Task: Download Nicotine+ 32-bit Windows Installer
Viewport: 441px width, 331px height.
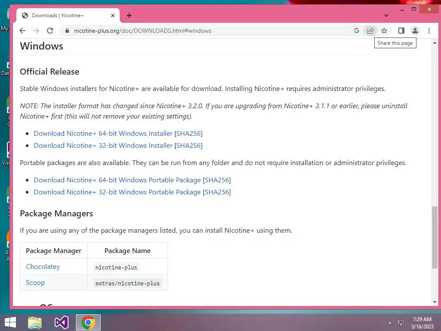Action: tap(103, 146)
